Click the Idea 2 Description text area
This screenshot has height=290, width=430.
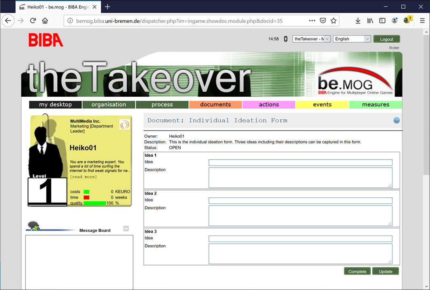pyautogui.click(x=300, y=216)
